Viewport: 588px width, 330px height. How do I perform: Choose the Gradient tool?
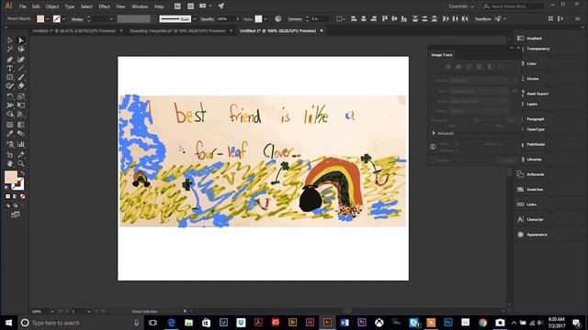coord(21,125)
